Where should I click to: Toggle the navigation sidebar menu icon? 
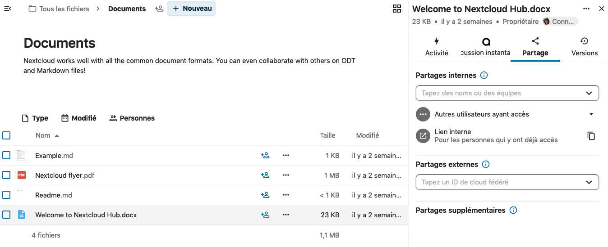point(7,9)
